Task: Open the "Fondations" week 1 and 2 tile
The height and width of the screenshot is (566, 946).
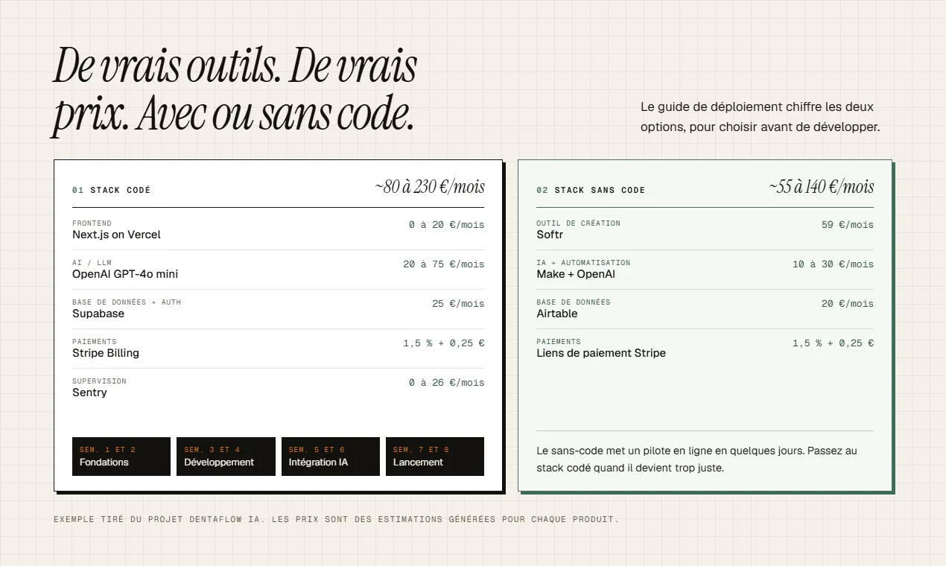Action: (x=121, y=457)
